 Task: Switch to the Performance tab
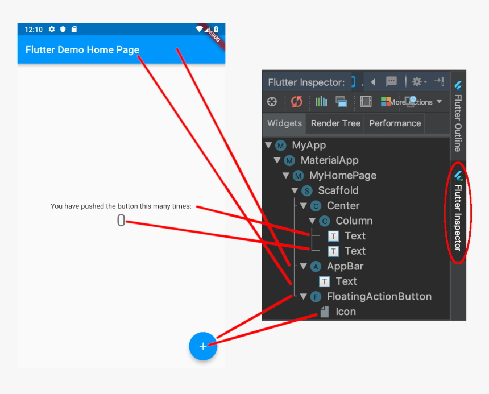(395, 123)
